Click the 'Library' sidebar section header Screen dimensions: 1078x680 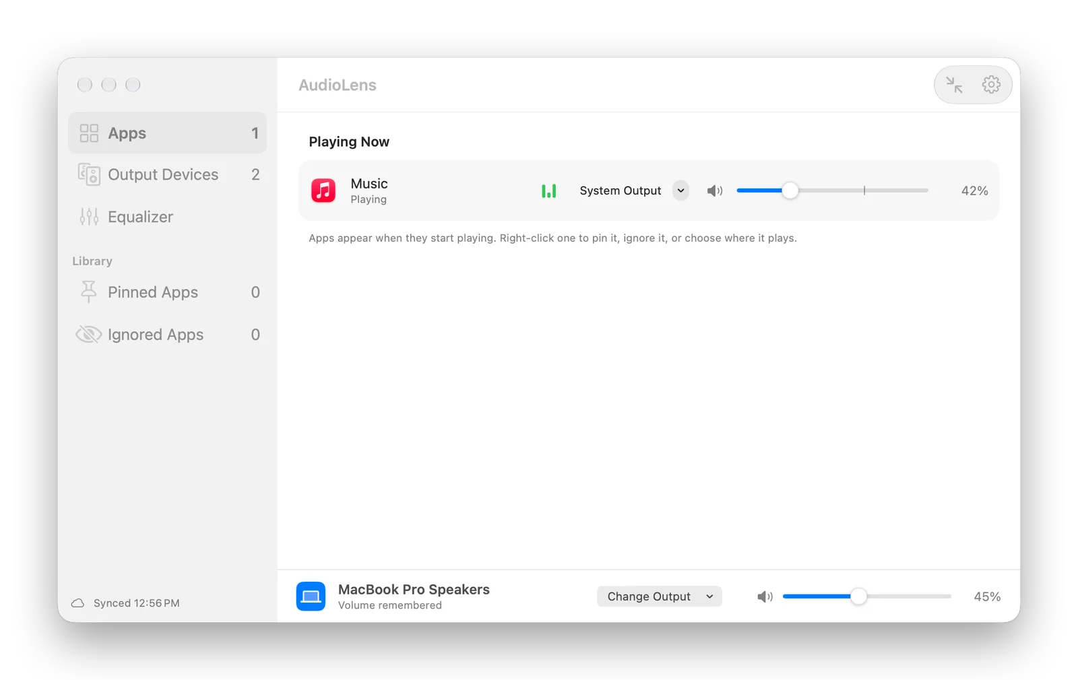[92, 261]
